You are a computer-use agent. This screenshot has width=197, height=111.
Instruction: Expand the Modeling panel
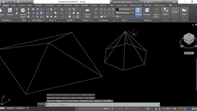coord(6,20)
